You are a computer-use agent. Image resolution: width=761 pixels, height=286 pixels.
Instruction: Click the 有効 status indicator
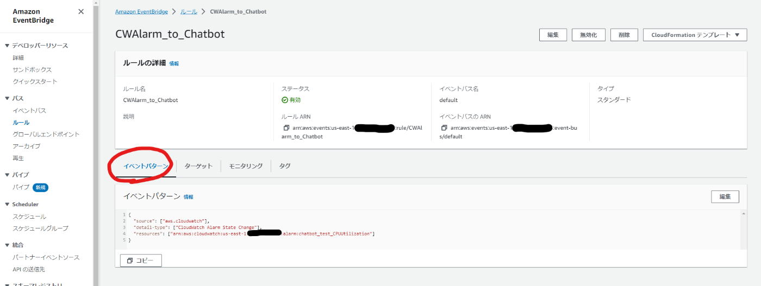[291, 100]
